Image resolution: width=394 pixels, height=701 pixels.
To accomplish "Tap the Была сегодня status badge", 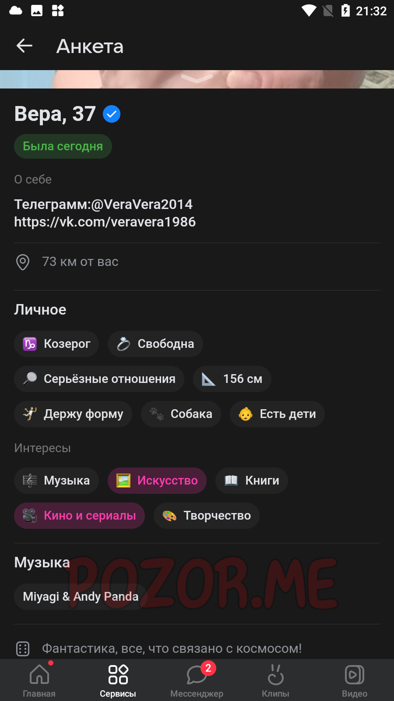I will pos(63,146).
